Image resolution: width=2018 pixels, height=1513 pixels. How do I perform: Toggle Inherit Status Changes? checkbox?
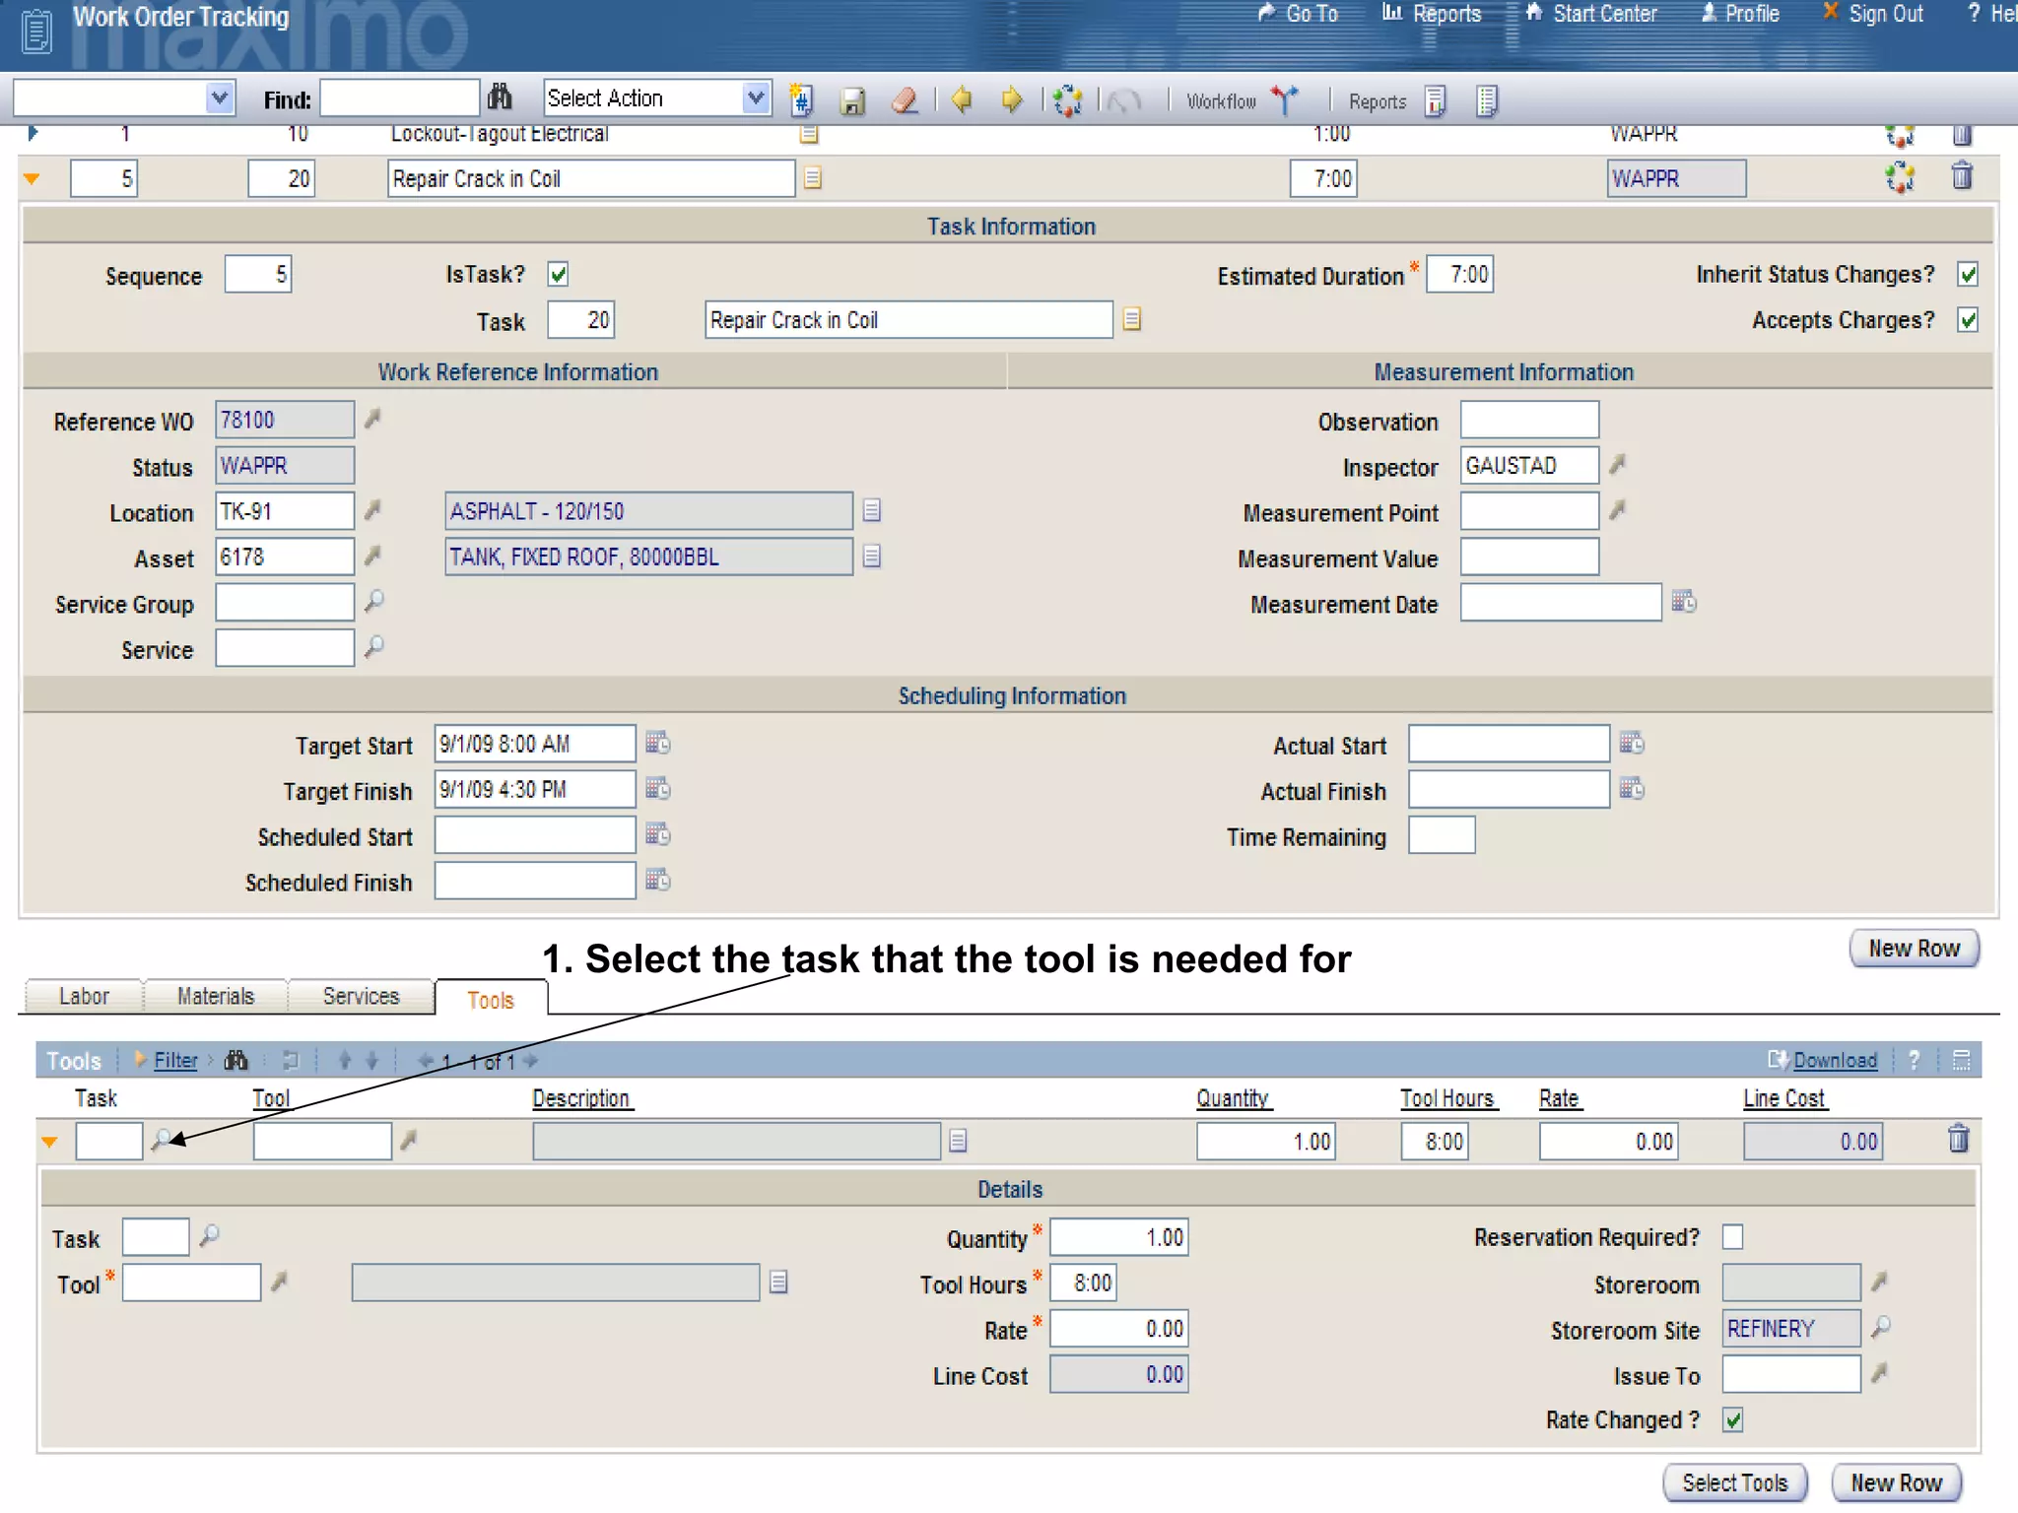click(1968, 274)
